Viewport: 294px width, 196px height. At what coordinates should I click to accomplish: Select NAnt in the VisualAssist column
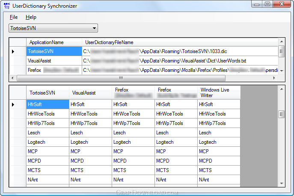tap(90, 179)
